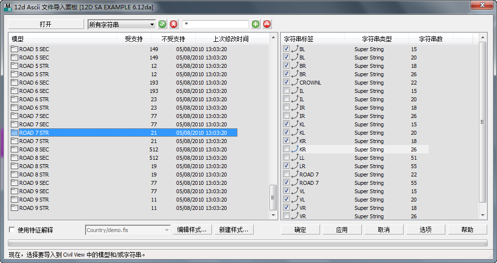This screenshot has height=263, width=497.
Task: Click the 打开 button
Action: coord(46,25)
